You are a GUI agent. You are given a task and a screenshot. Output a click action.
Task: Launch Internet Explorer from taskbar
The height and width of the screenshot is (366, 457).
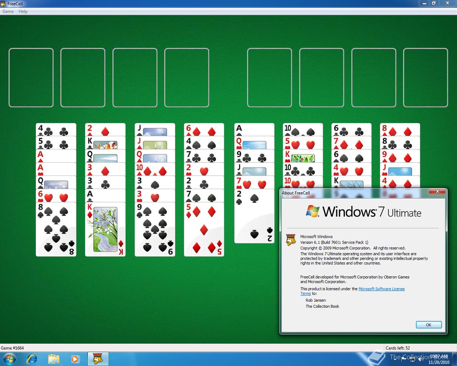pyautogui.click(x=31, y=359)
